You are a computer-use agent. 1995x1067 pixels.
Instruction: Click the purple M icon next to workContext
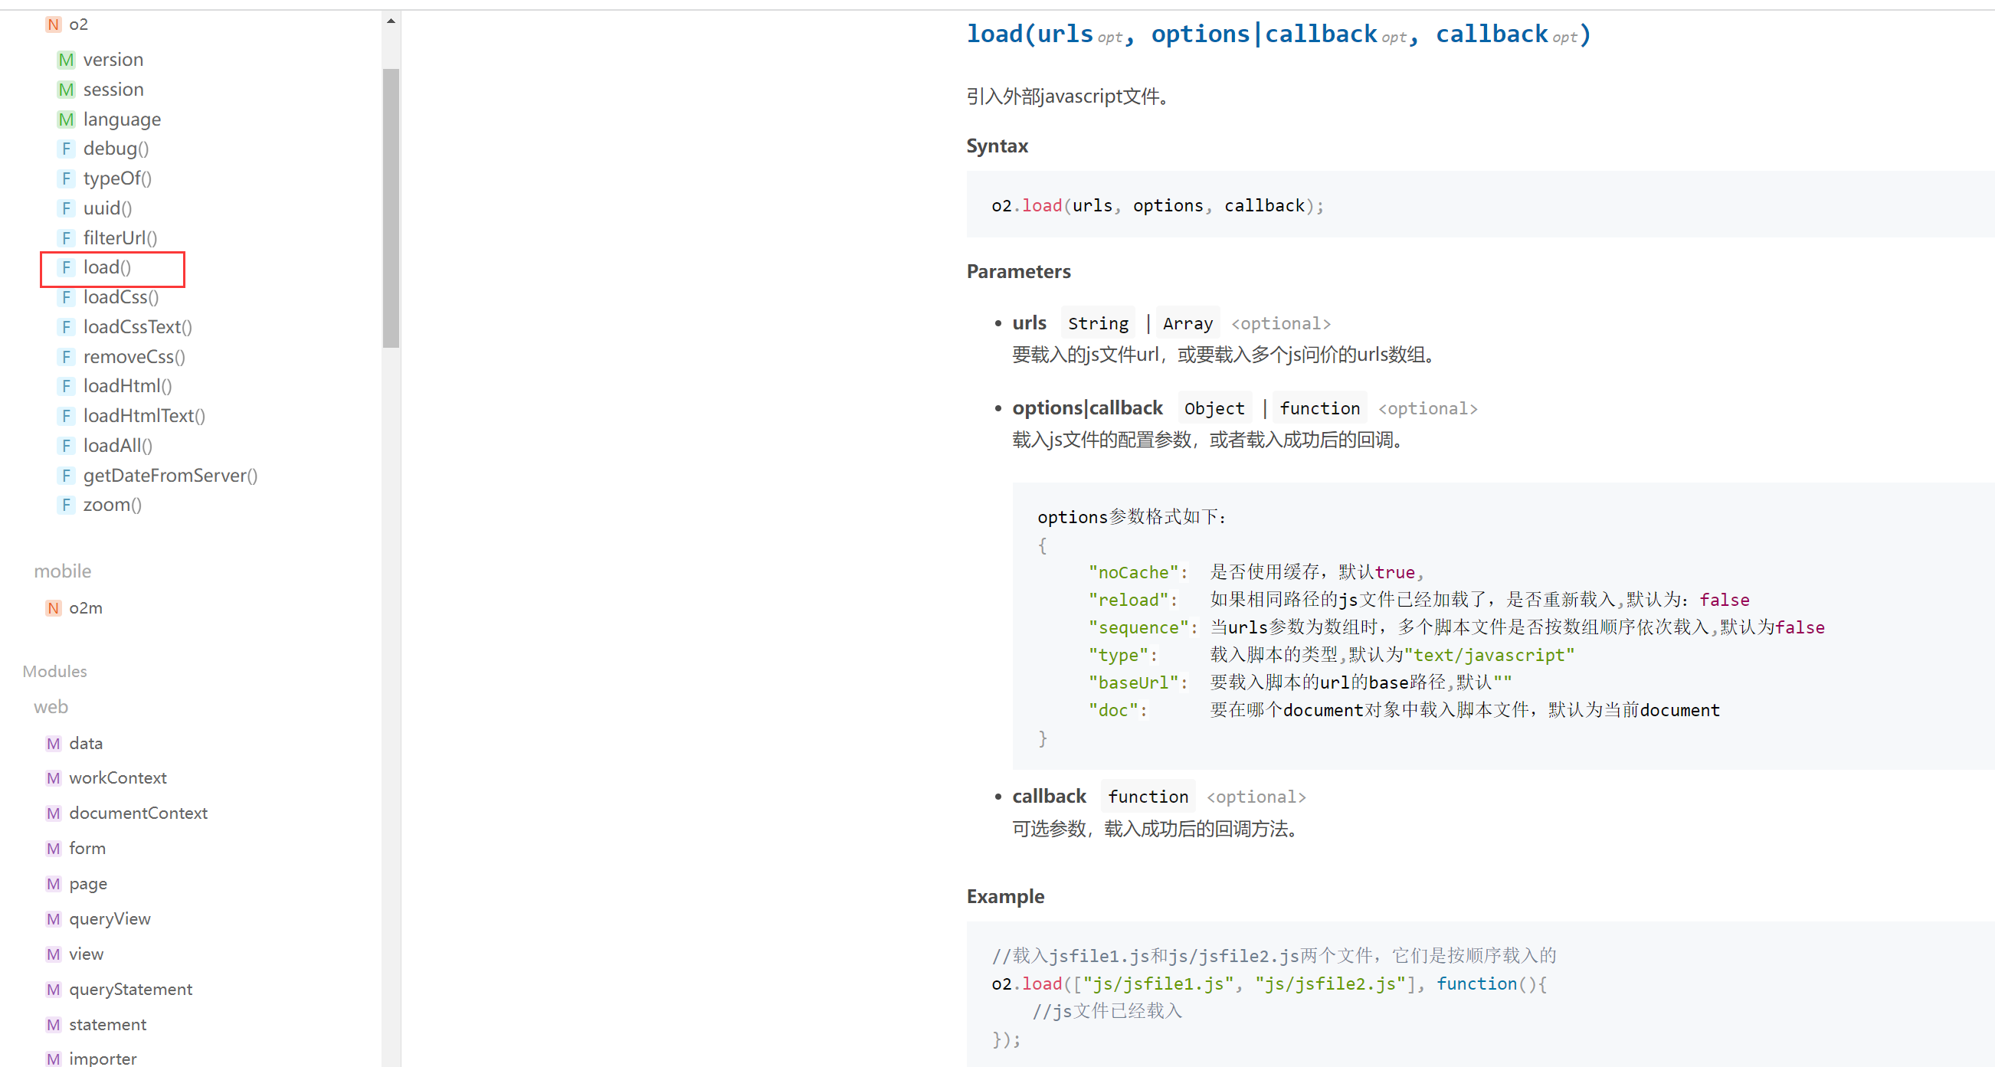coord(53,778)
